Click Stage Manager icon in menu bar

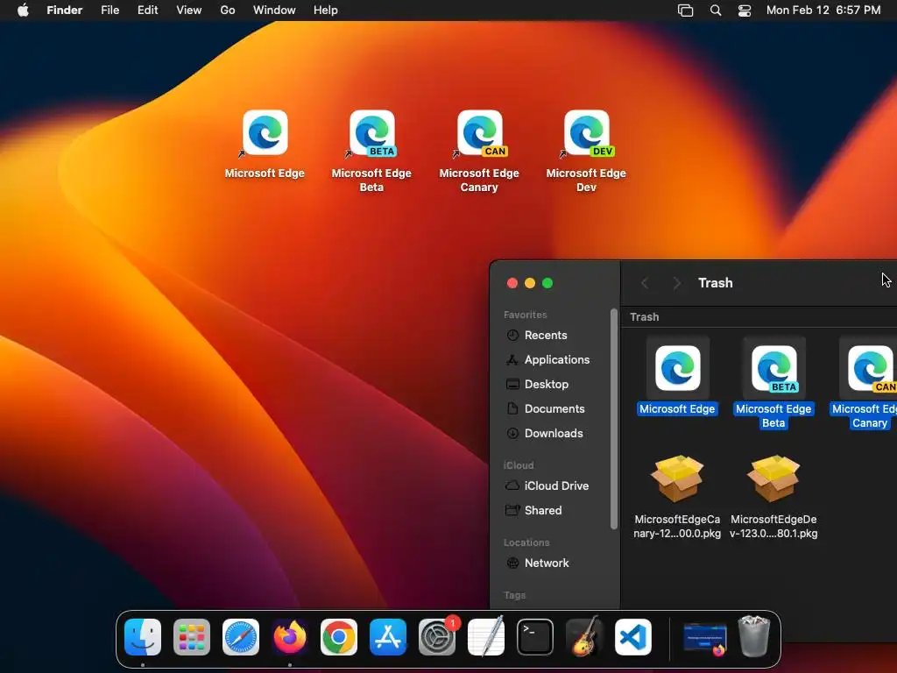685,11
